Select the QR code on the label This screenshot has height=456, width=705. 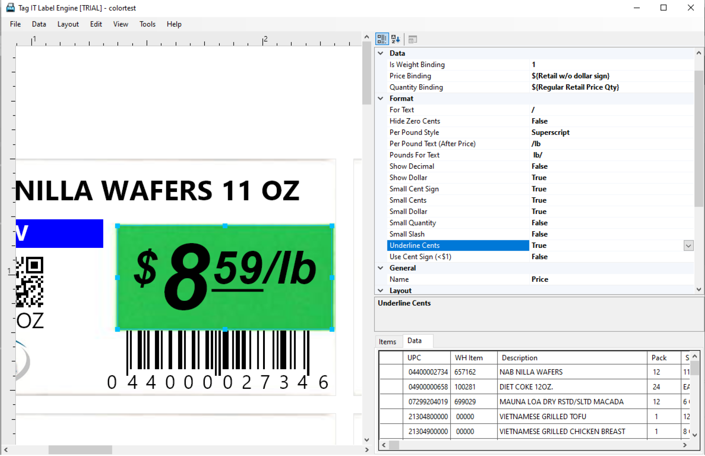tap(30, 282)
